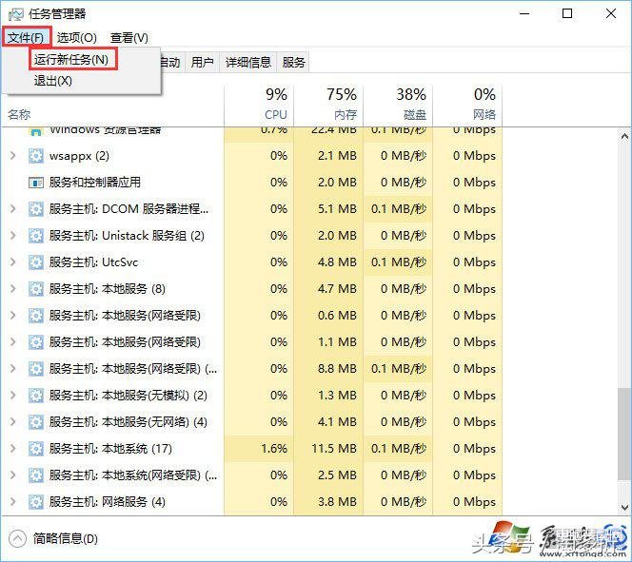Click the 本地服务(无模拟) gear icon
This screenshot has width=632, height=562.
[x=36, y=396]
